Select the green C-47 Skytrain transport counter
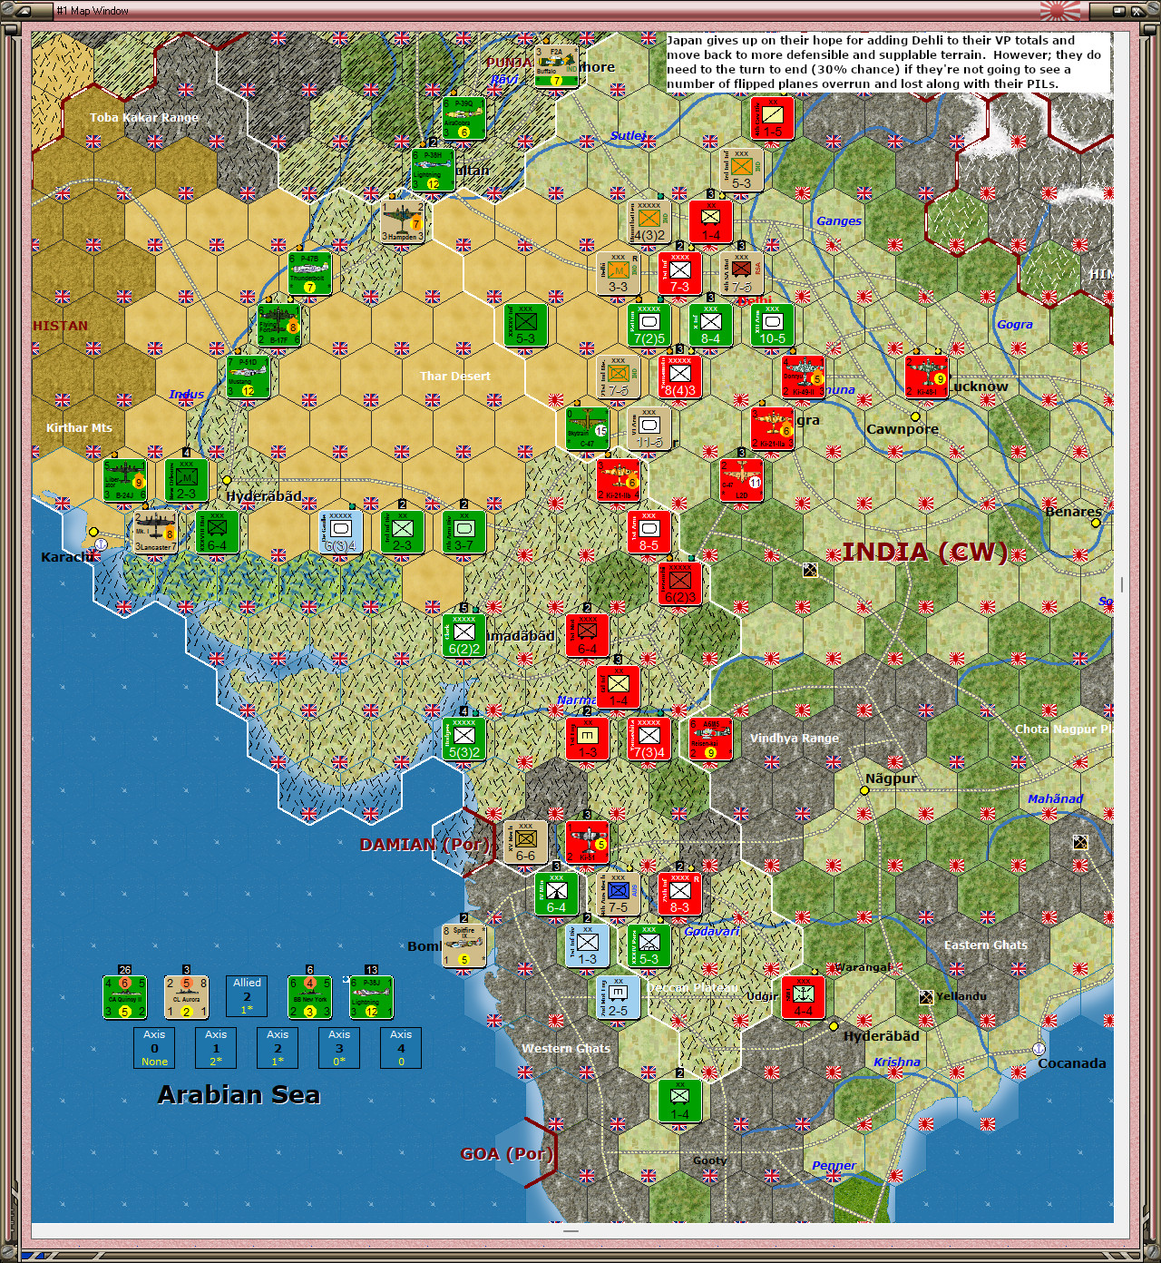 click(588, 429)
